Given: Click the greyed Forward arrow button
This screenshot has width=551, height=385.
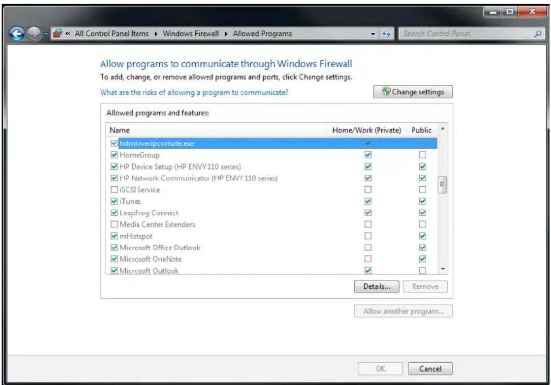Looking at the screenshot, I should [x=34, y=34].
